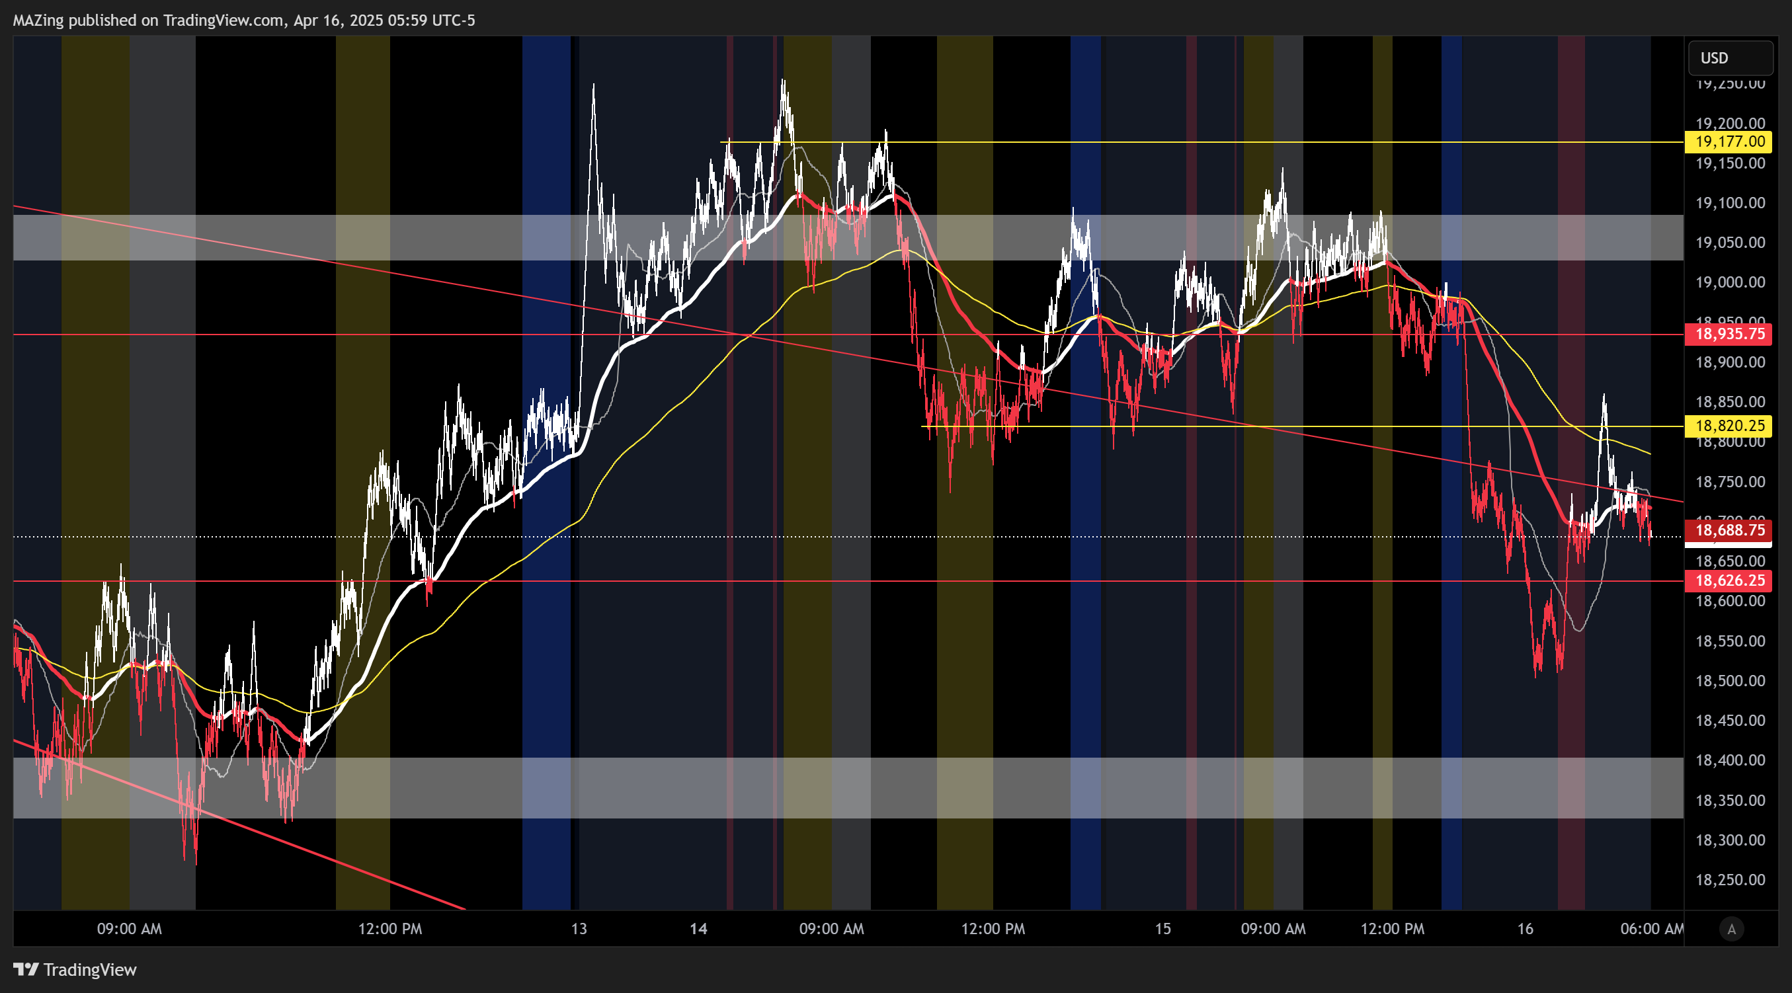Select the 18,820.25 yellow price label
1792x993 pixels.
1729,426
